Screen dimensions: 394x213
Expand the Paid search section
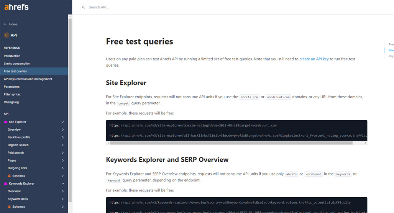point(63,153)
